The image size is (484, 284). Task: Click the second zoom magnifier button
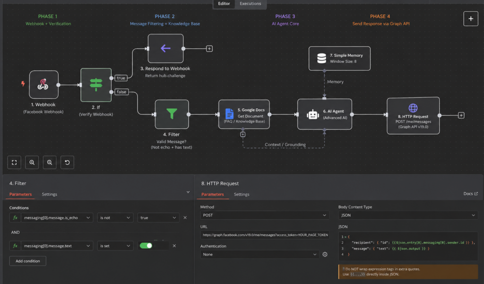(49, 163)
